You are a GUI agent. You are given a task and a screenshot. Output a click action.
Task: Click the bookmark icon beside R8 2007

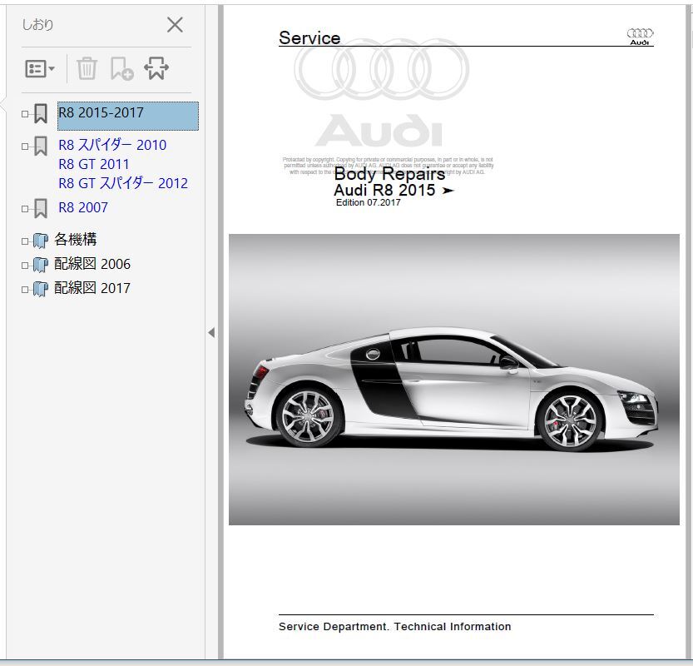[41, 208]
